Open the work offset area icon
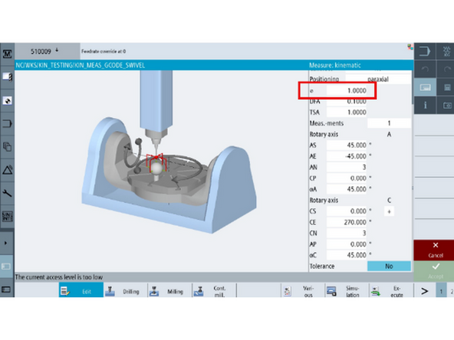The image size is (454, 340). tap(7, 100)
